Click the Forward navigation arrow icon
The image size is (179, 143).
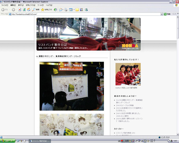click(x=13, y=10)
